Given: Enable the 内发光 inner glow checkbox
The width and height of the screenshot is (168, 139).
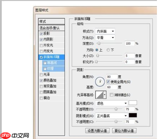Looking at the screenshot, I should click(41, 51).
